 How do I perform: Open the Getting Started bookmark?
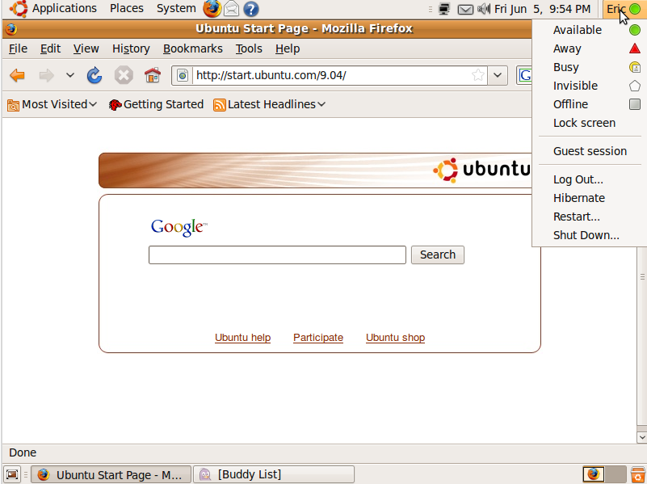coord(156,105)
